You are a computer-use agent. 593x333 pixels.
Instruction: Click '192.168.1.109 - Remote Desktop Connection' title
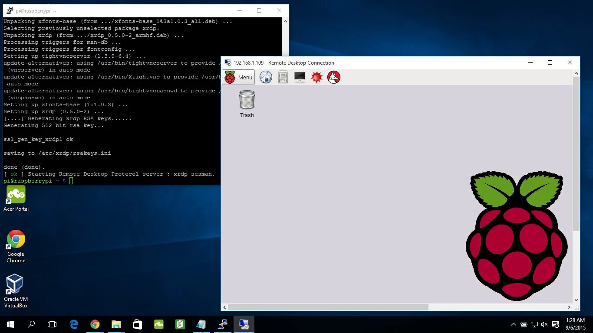[284, 63]
